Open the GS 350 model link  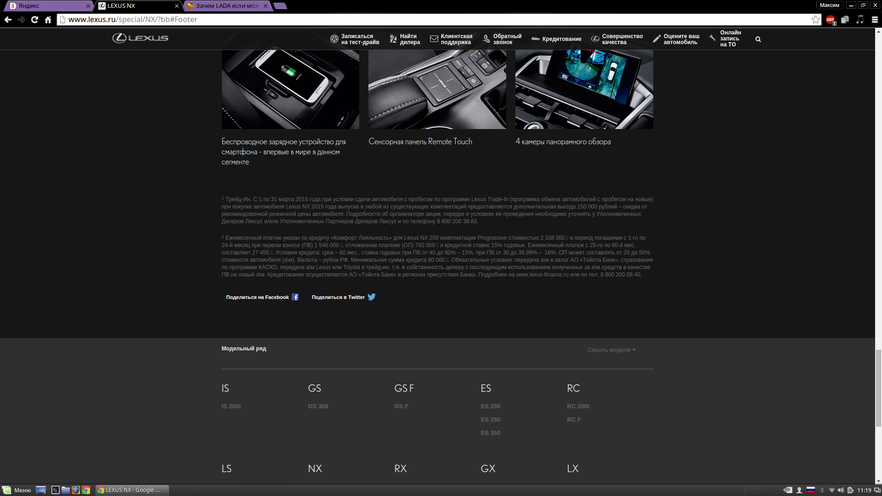[318, 406]
